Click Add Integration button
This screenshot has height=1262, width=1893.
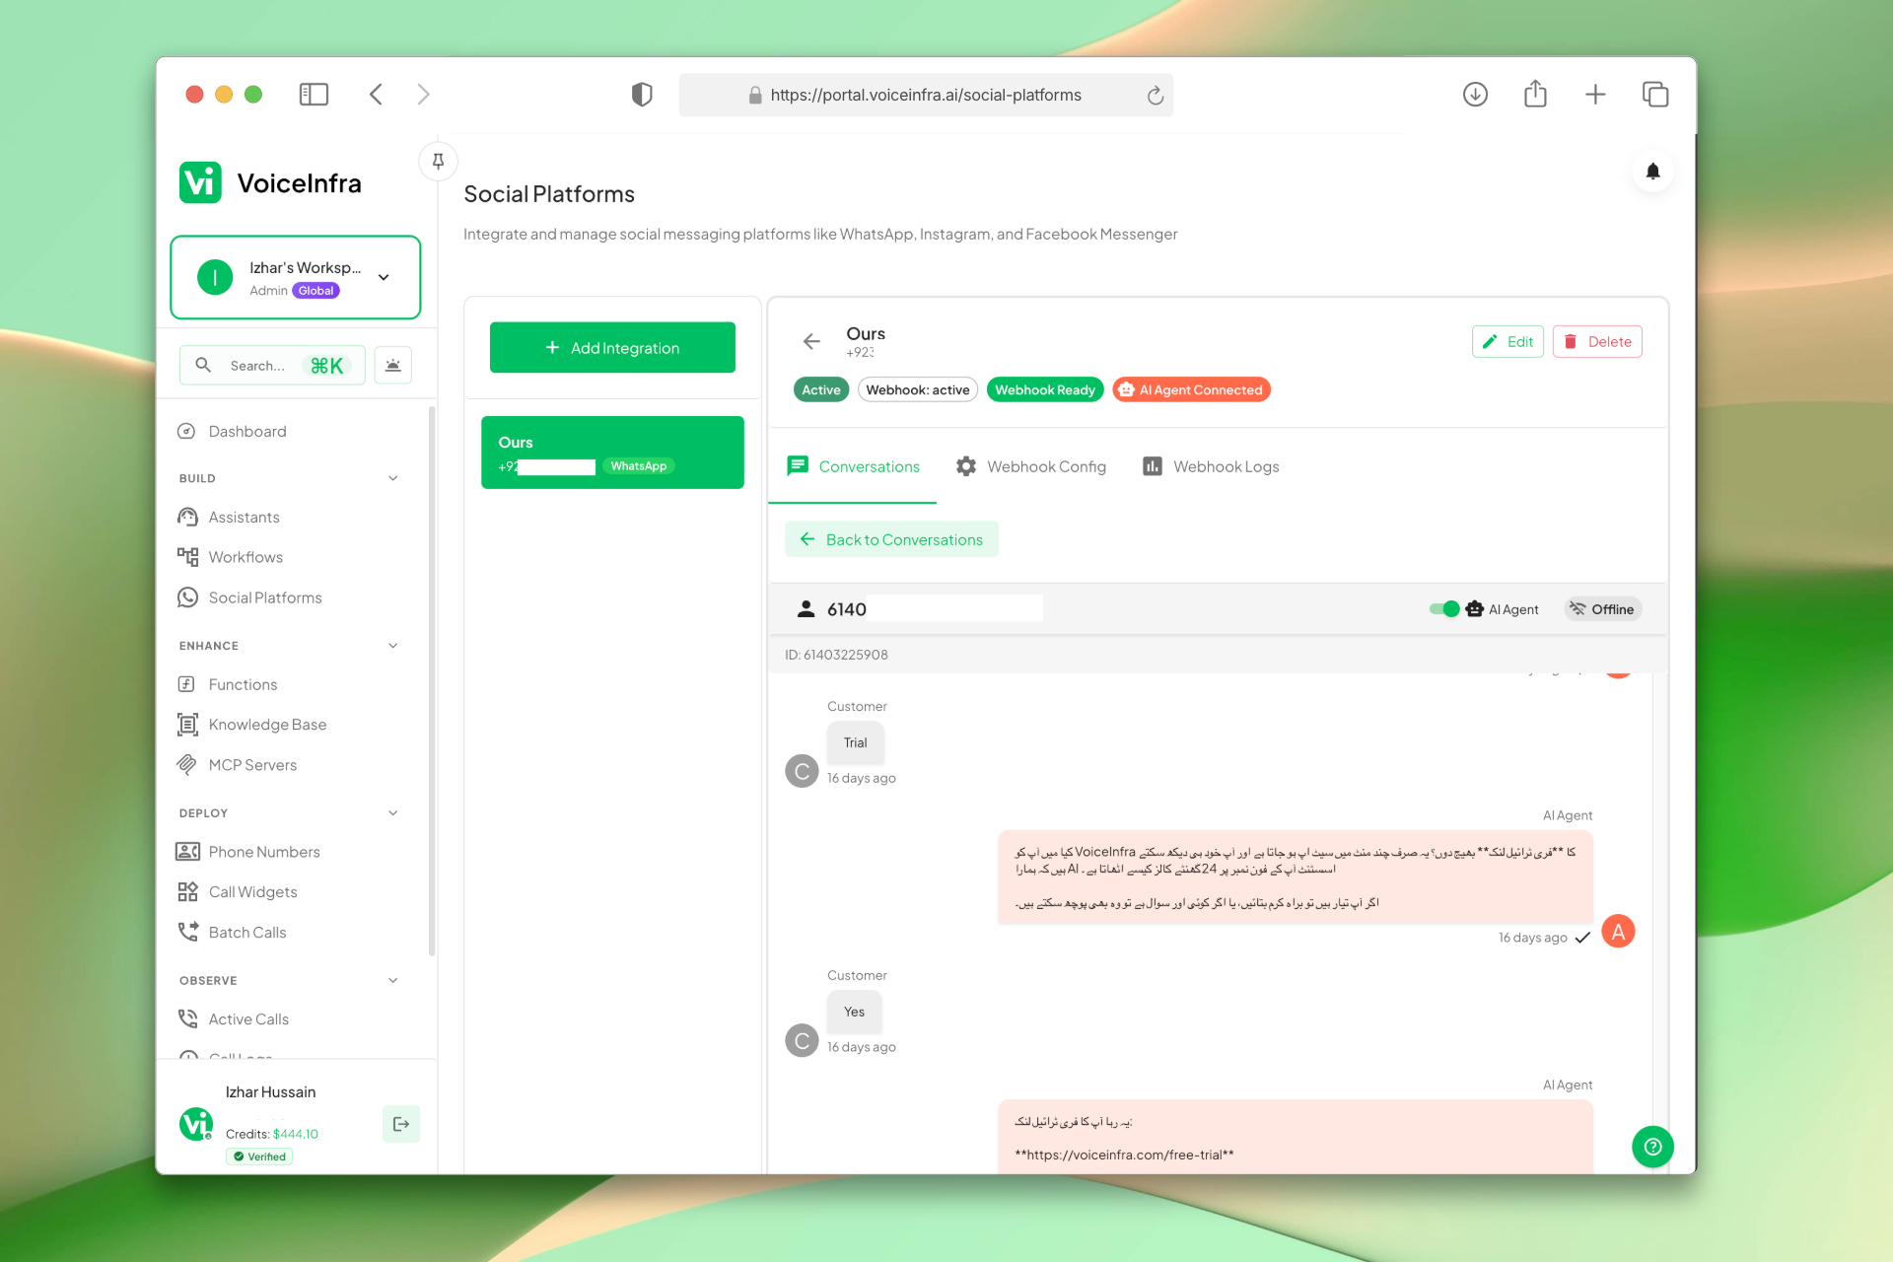pyautogui.click(x=612, y=348)
